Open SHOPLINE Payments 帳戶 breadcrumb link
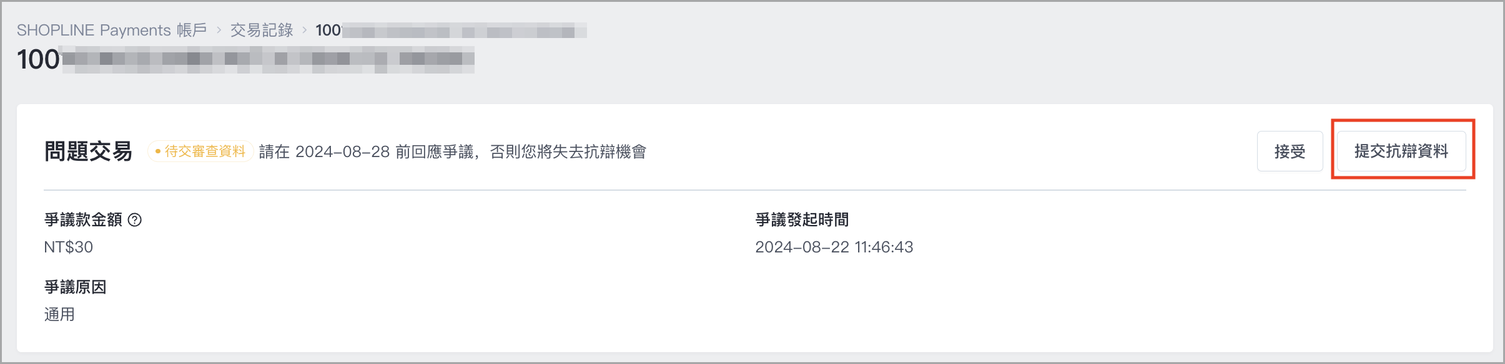This screenshot has width=1505, height=364. click(x=112, y=30)
